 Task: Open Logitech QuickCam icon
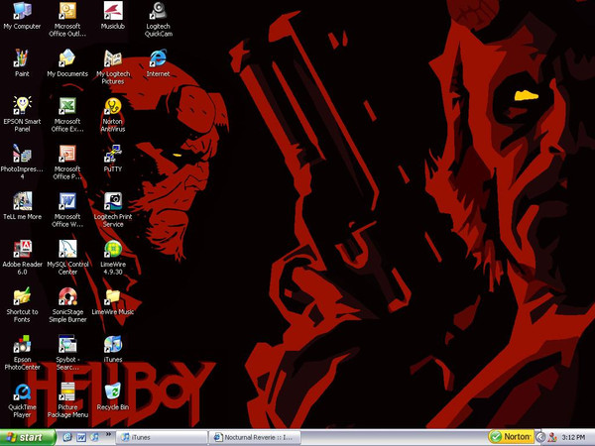[159, 19]
